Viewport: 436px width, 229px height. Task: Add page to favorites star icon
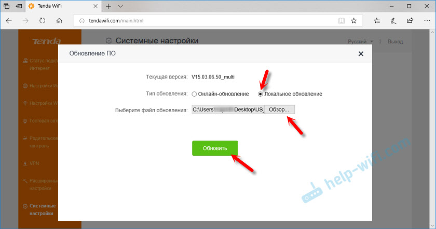tap(353, 21)
